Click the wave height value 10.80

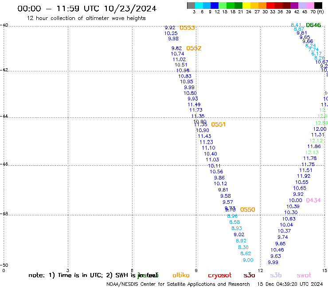190,93
